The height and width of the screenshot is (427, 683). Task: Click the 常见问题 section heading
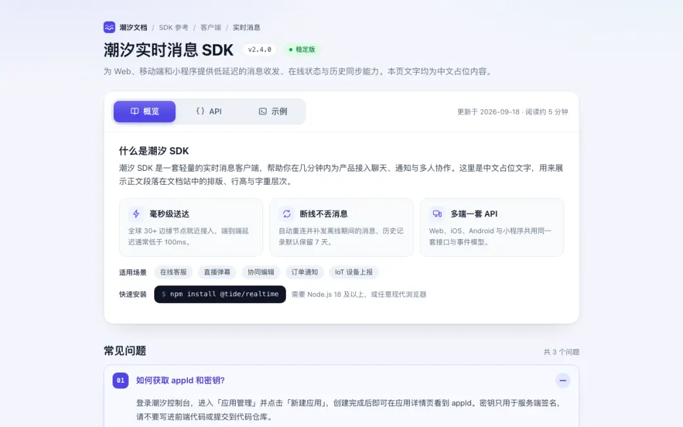[125, 350]
